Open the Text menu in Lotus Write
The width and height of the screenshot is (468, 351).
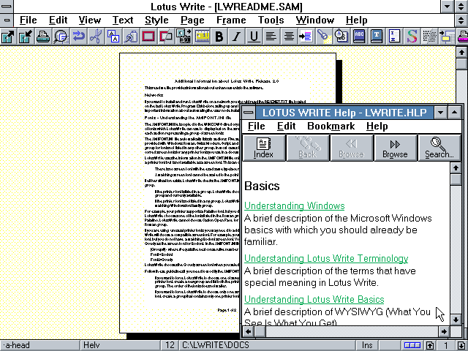point(123,20)
